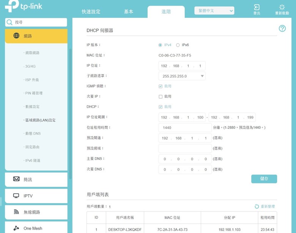Click the globe icon for 網路

[x=16, y=36]
